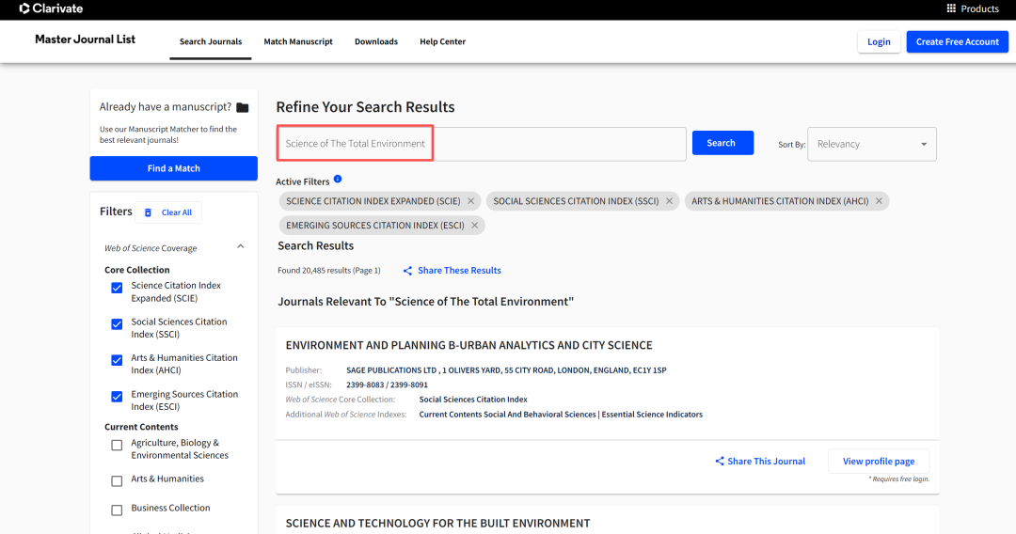Switch to the Match Manuscript tab

tap(298, 41)
